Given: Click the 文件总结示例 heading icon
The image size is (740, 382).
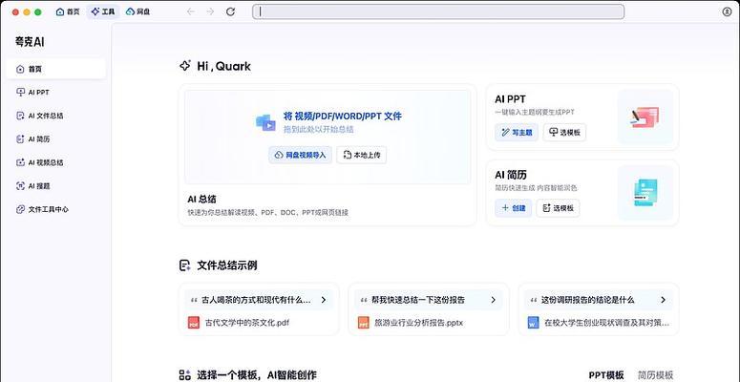Looking at the screenshot, I should (x=185, y=265).
